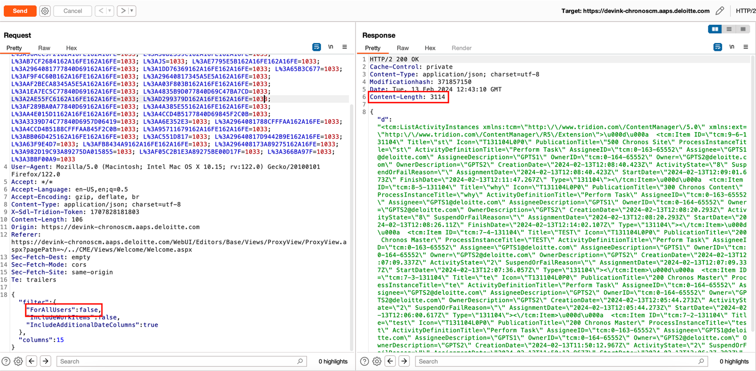Jump to previous Request search match
The image size is (756, 371).
pos(32,361)
